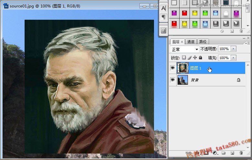Click the Layers panel delete trash icon
Image resolution: width=252 pixels, height=160 pixels.
click(x=241, y=153)
